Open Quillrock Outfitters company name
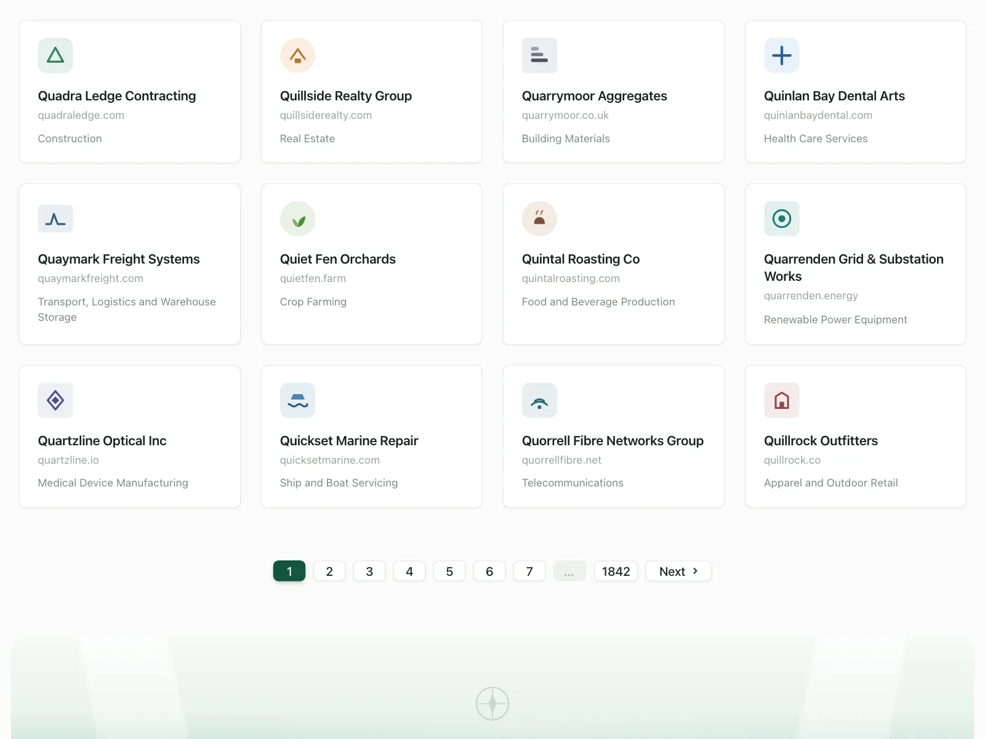985x739 pixels. pyautogui.click(x=821, y=441)
